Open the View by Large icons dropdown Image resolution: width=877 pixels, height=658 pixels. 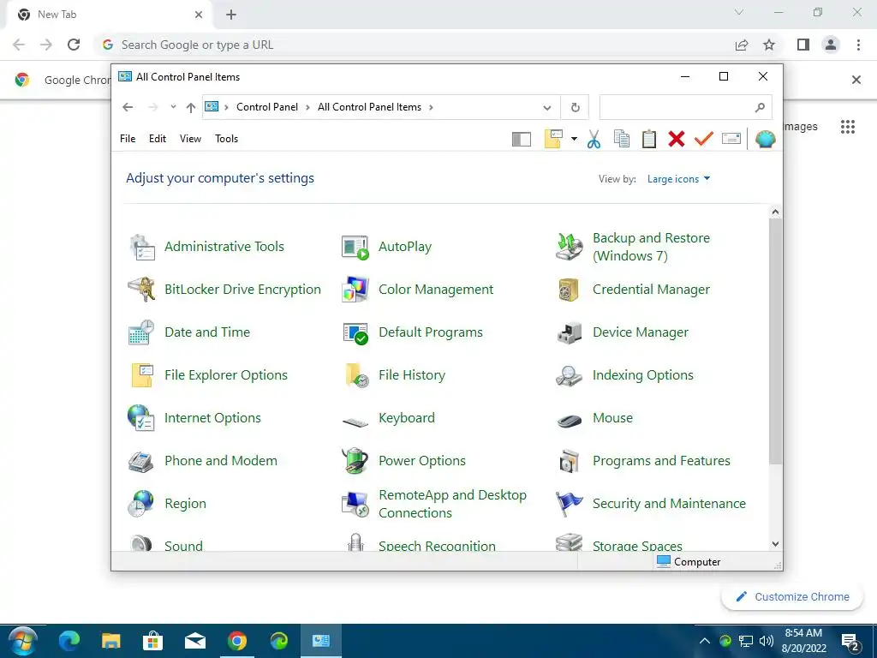(678, 179)
